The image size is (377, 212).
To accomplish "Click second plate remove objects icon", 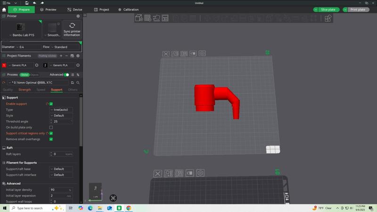I will point(158,173).
